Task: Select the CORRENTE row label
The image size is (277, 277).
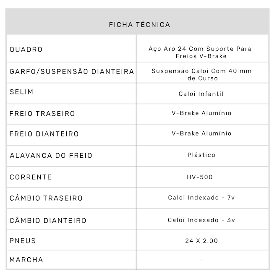Action: click(31, 177)
